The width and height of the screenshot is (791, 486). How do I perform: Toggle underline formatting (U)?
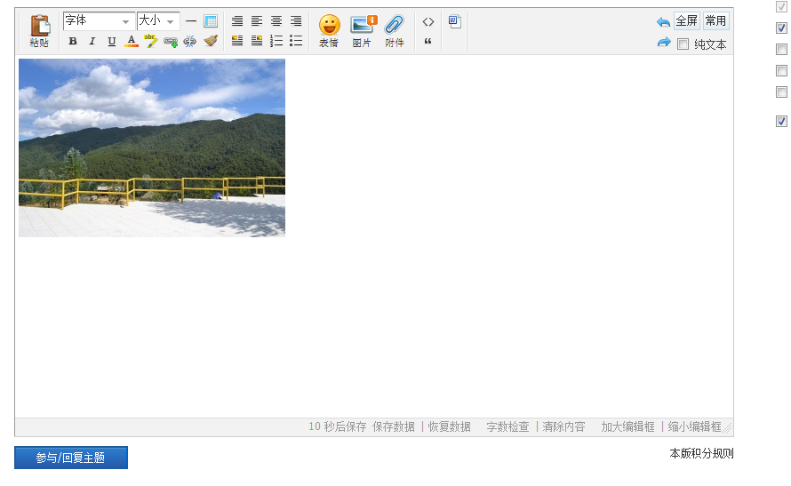pyautogui.click(x=111, y=42)
